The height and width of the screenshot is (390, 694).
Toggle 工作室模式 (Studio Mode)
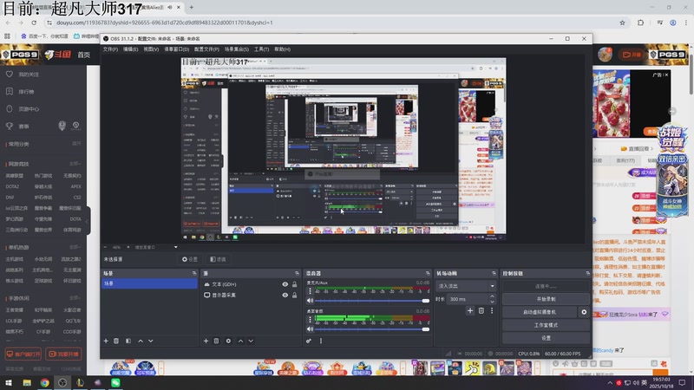(546, 325)
